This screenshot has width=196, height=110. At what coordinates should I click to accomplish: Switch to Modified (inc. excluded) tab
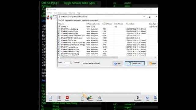tap(73, 20)
